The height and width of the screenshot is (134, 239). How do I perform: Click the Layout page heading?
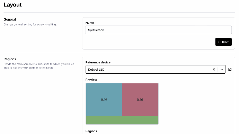click(12, 5)
